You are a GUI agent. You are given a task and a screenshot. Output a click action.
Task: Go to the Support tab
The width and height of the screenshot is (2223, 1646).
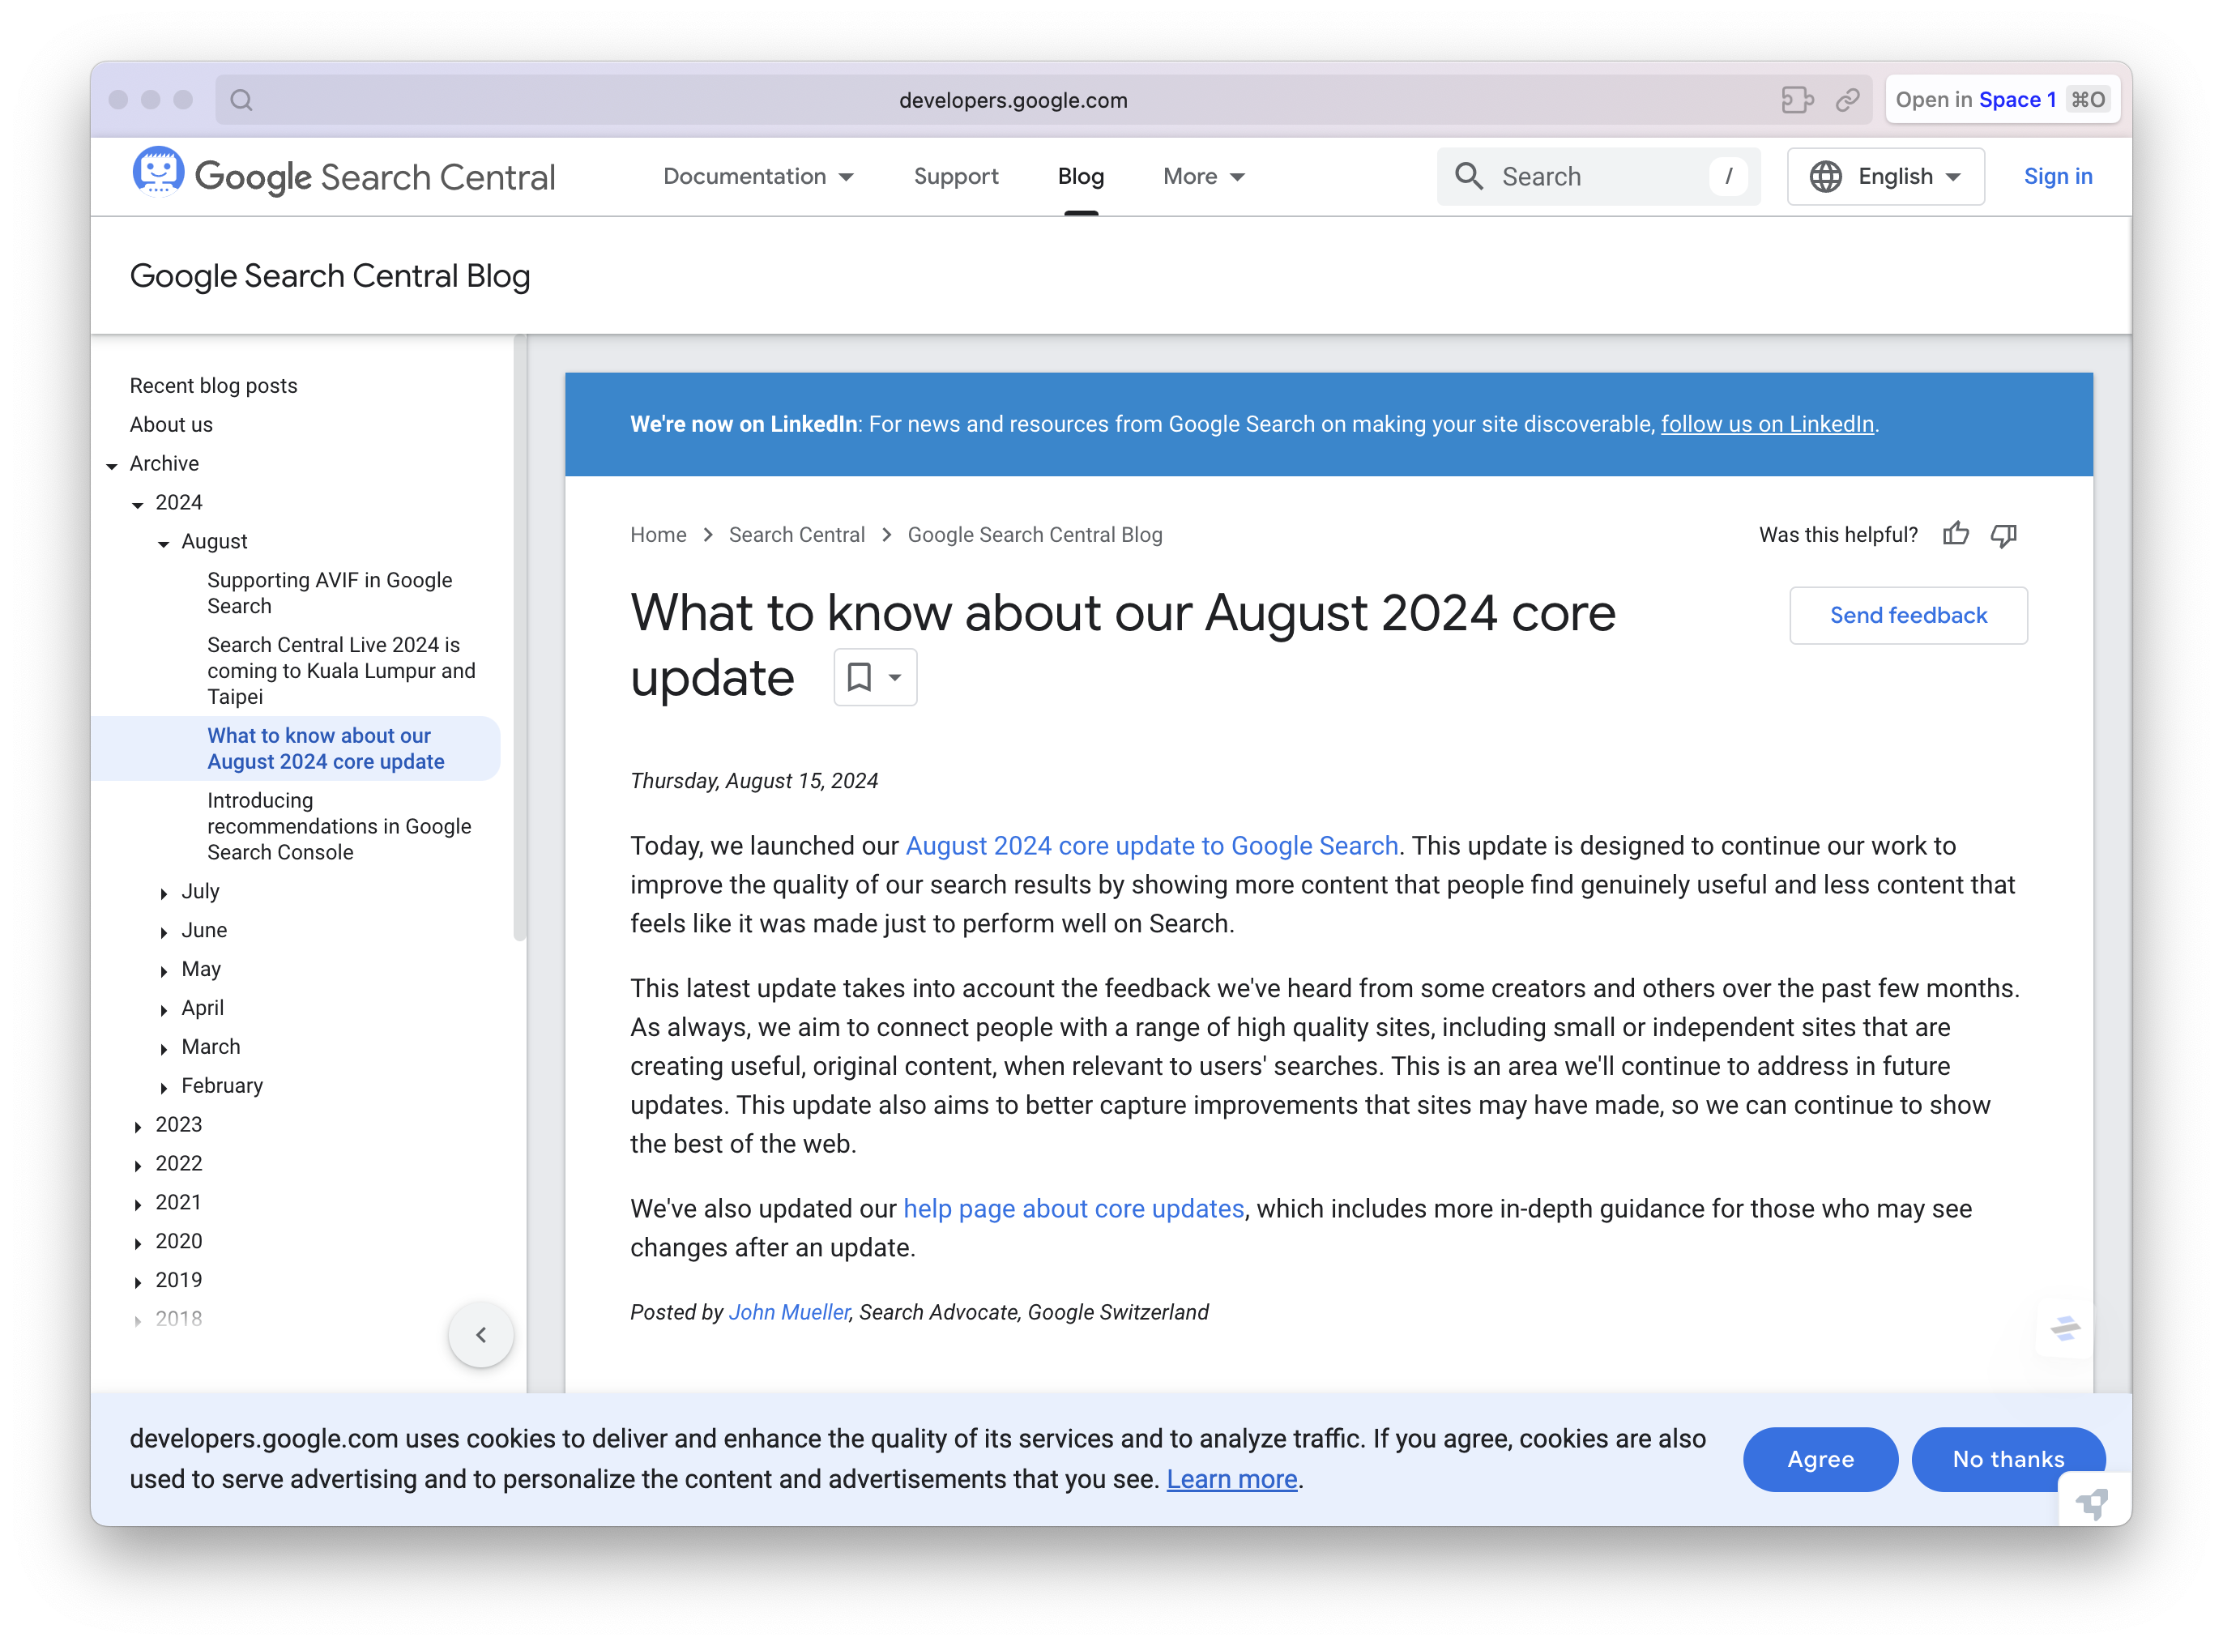(x=956, y=177)
